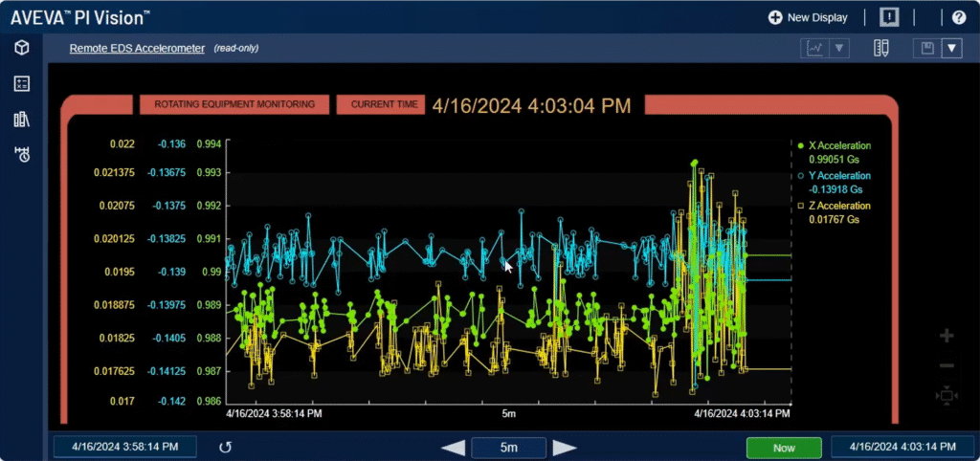Image resolution: width=980 pixels, height=461 pixels.
Task: Shift time range back with left arrow
Action: pos(454,448)
